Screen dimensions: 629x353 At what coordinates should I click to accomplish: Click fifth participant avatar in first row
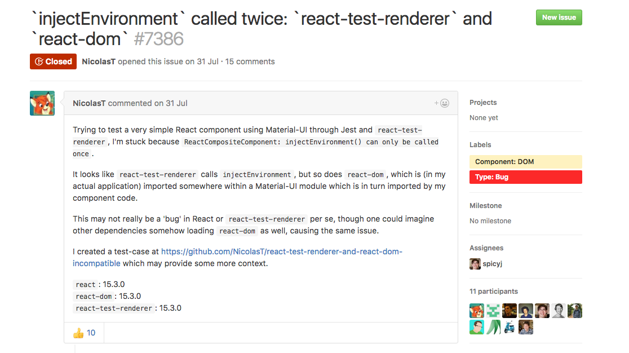pos(542,311)
